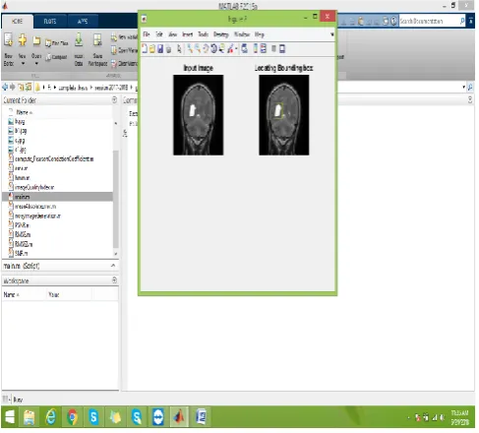Click the Search Documentation field

point(429,21)
